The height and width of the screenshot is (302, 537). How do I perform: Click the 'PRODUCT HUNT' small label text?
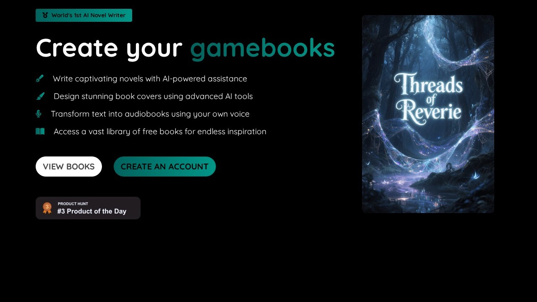point(73,204)
